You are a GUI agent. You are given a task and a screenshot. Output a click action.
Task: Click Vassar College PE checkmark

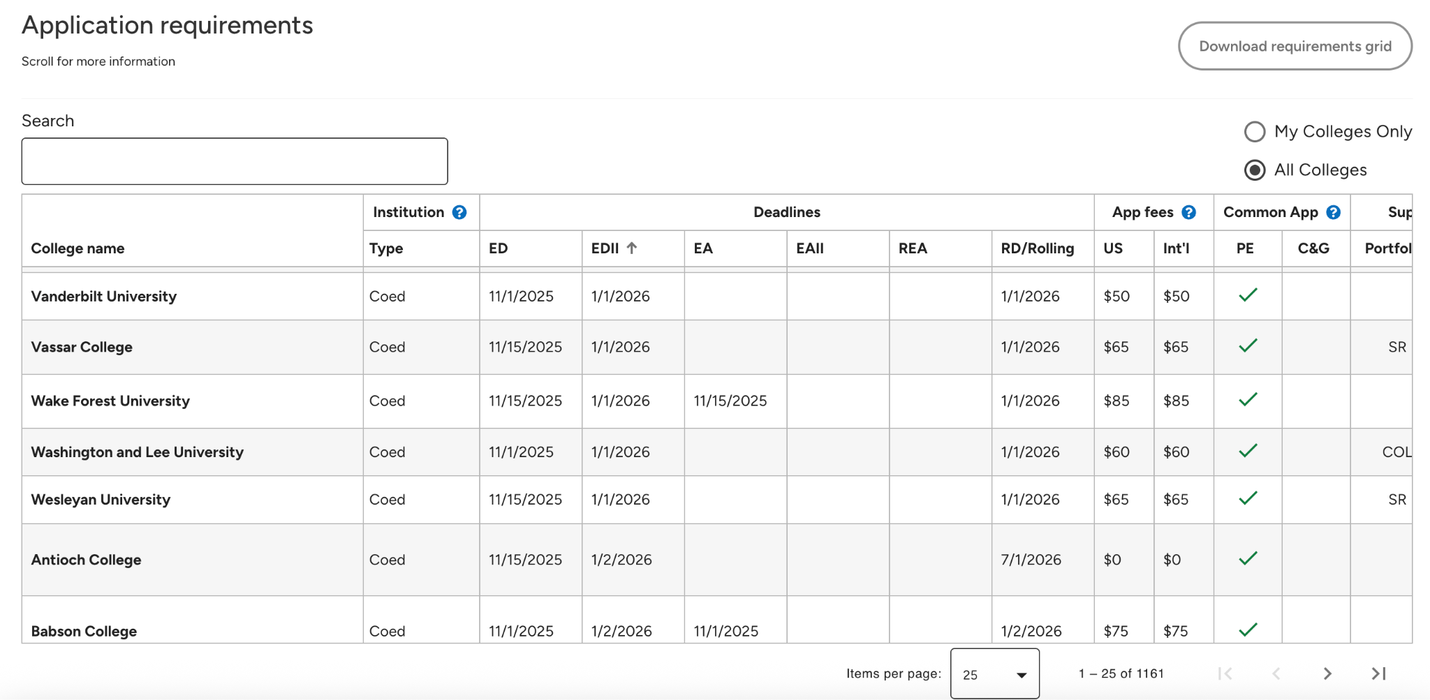click(1248, 345)
